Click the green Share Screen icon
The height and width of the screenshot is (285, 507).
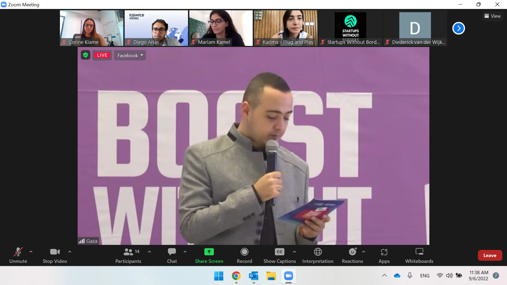point(209,252)
